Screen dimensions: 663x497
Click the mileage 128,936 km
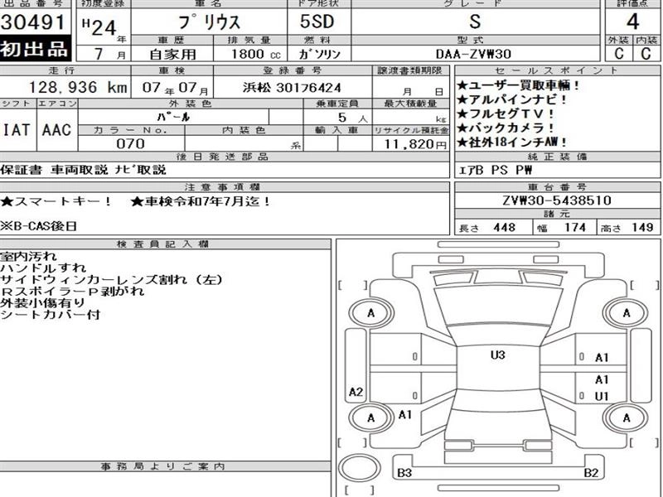pos(78,88)
